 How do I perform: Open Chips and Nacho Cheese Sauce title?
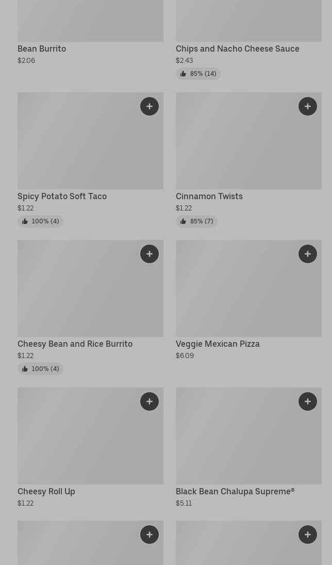coord(237,49)
